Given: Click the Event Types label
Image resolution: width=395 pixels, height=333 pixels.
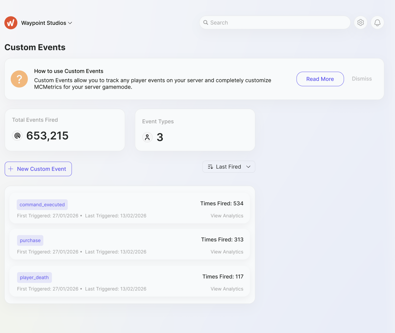Looking at the screenshot, I should point(158,121).
